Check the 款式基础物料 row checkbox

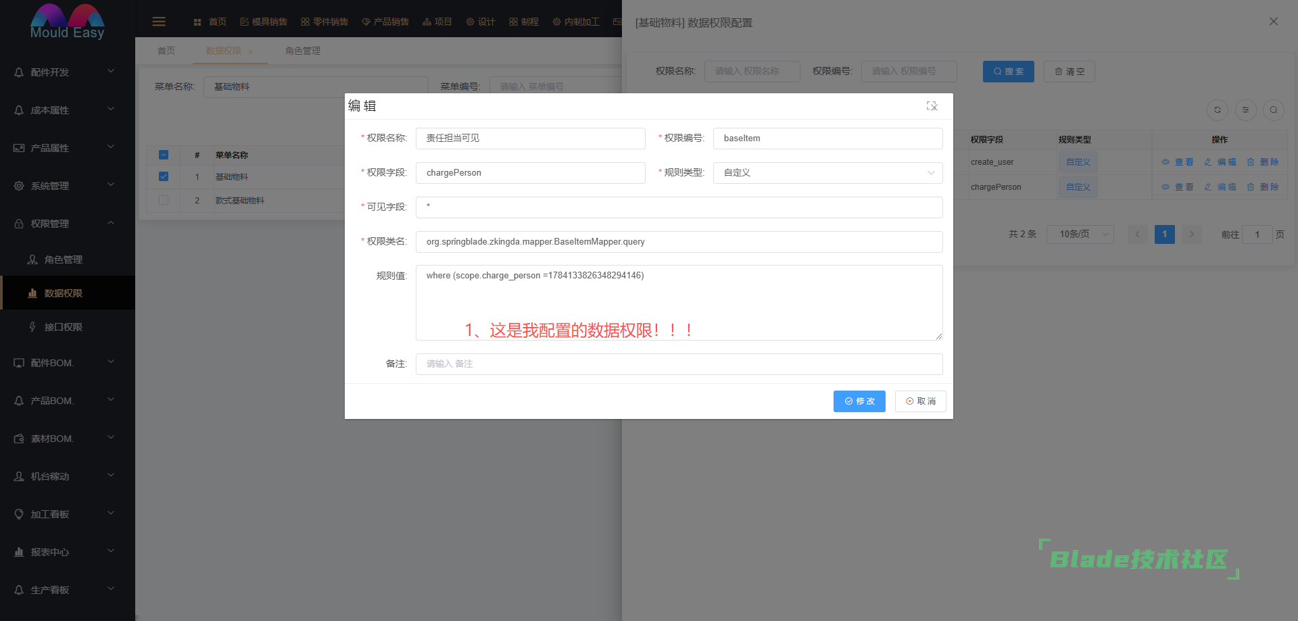point(163,200)
